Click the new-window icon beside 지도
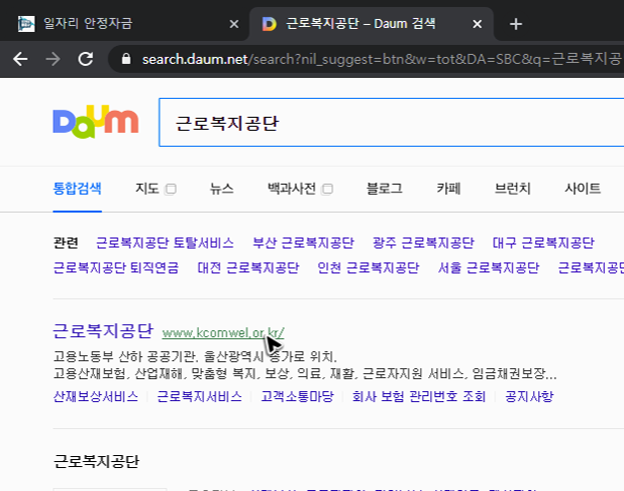Image resolution: width=624 pixels, height=491 pixels. (x=171, y=189)
